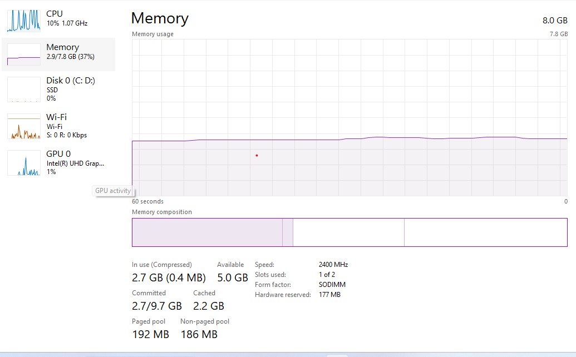Screen dimensions: 576x357
Task: Click the Available 5.0 GB value
Action: tap(233, 277)
